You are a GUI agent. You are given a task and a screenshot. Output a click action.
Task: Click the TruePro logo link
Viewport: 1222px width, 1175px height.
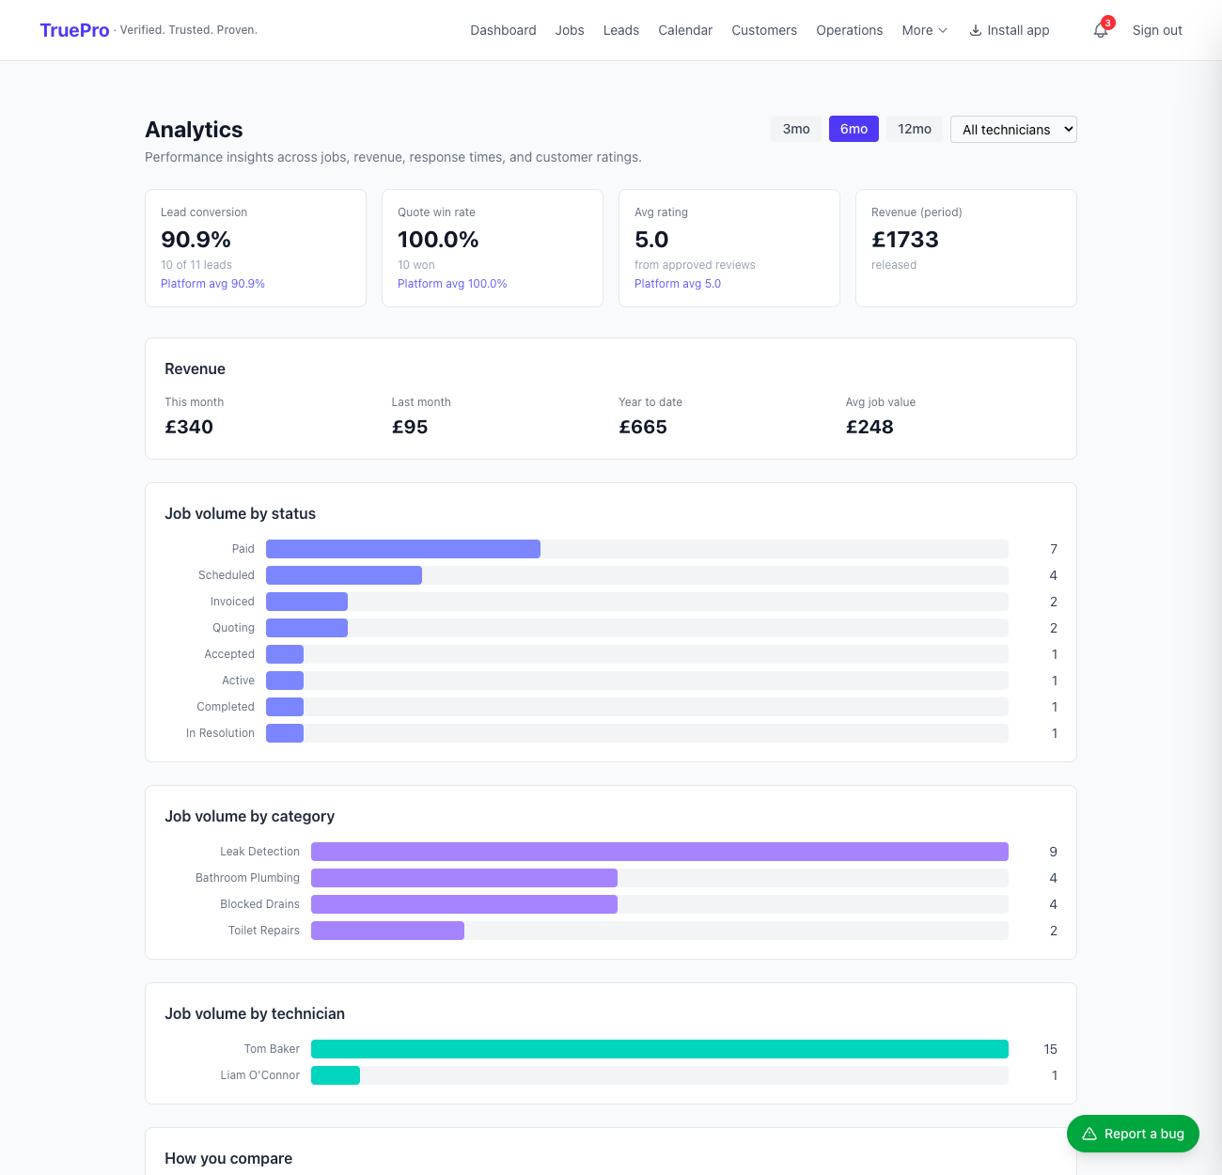coord(74,30)
